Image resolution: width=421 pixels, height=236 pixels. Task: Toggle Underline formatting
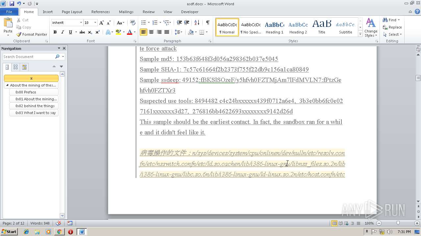tap(70, 32)
